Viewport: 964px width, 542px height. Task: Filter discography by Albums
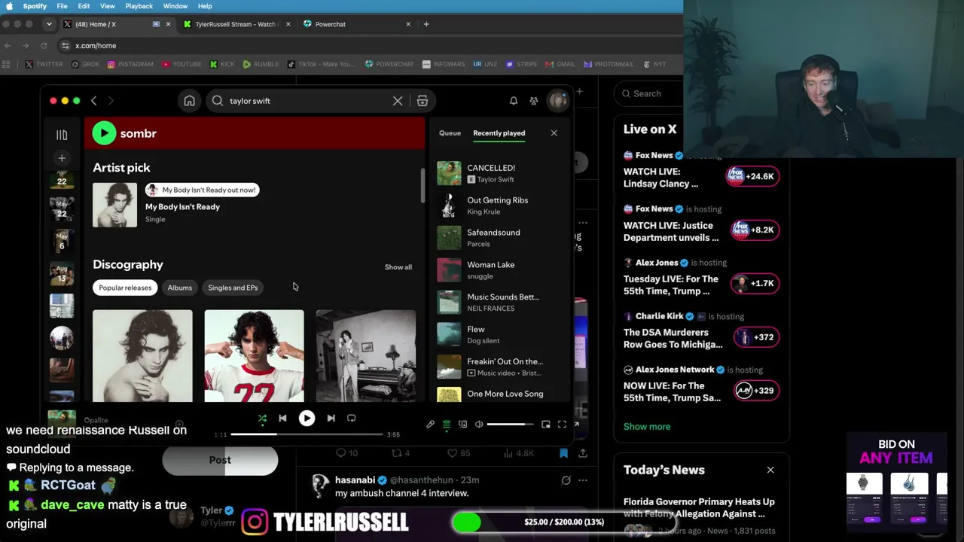click(179, 288)
